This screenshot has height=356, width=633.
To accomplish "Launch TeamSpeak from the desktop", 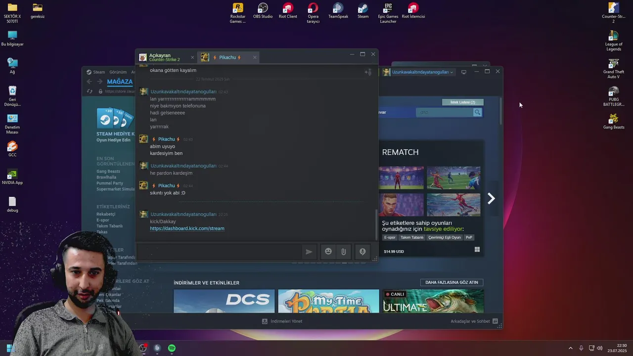I will pos(338,11).
